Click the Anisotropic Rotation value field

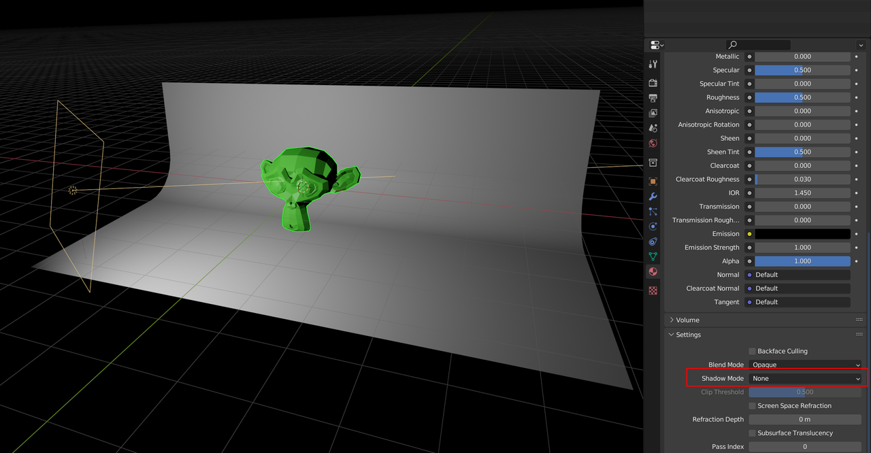pos(802,124)
